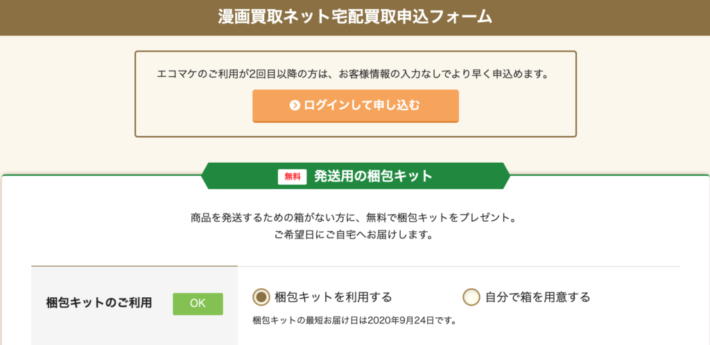The width and height of the screenshot is (710, 345).
Task: Select the 自分で箱を用意する radio button
Action: coord(471,297)
